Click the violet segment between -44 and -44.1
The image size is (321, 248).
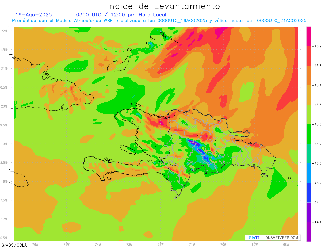[308, 212]
